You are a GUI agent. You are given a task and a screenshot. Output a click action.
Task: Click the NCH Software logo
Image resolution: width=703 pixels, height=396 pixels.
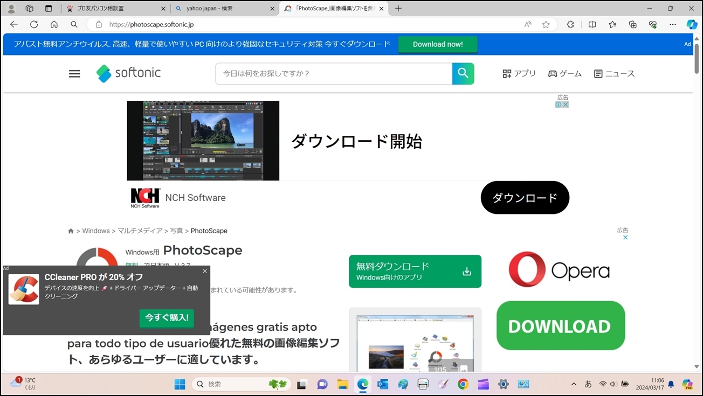145,198
